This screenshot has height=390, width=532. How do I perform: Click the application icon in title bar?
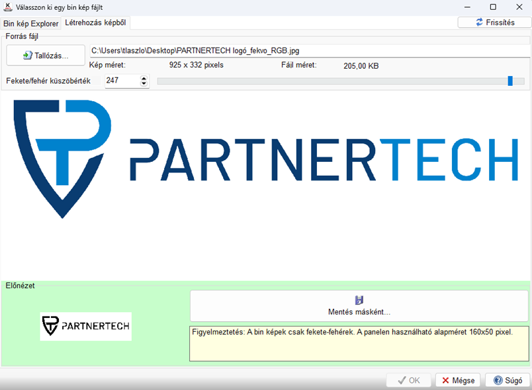point(7,7)
